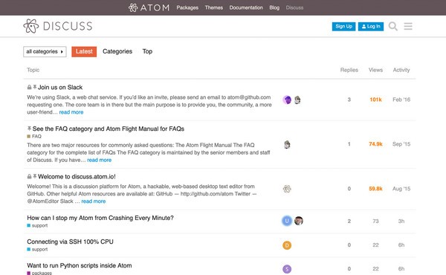Sort topics by Views column header
The width and height of the screenshot is (446, 275).
pos(375,70)
